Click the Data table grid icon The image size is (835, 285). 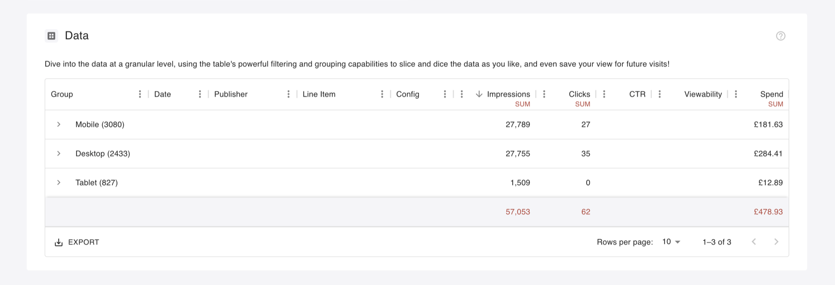tap(51, 36)
